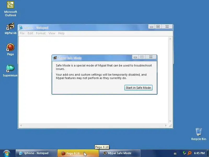
Task: Close the Mypal Safe Mode dialog
Action: pyautogui.click(x=151, y=57)
